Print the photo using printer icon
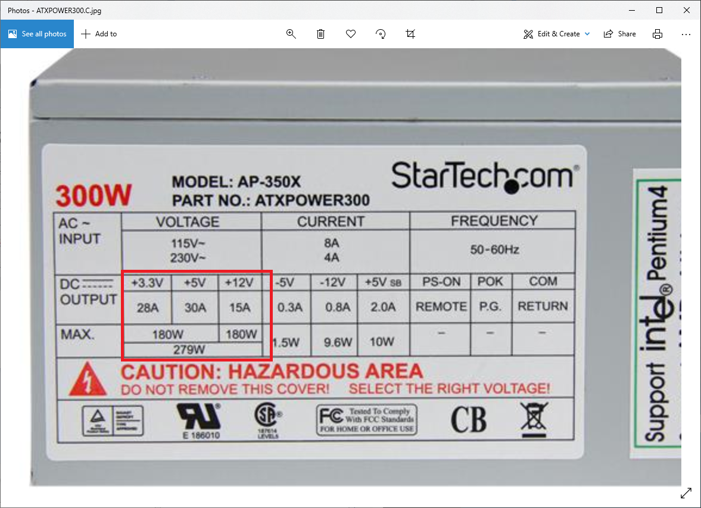This screenshot has width=701, height=508. point(657,34)
